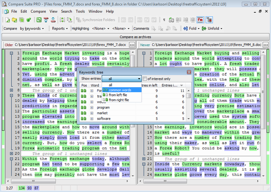This screenshot has width=271, height=192.
Task: Click the red-and-blue funnel icon in toolbar
Action: tap(46, 20)
